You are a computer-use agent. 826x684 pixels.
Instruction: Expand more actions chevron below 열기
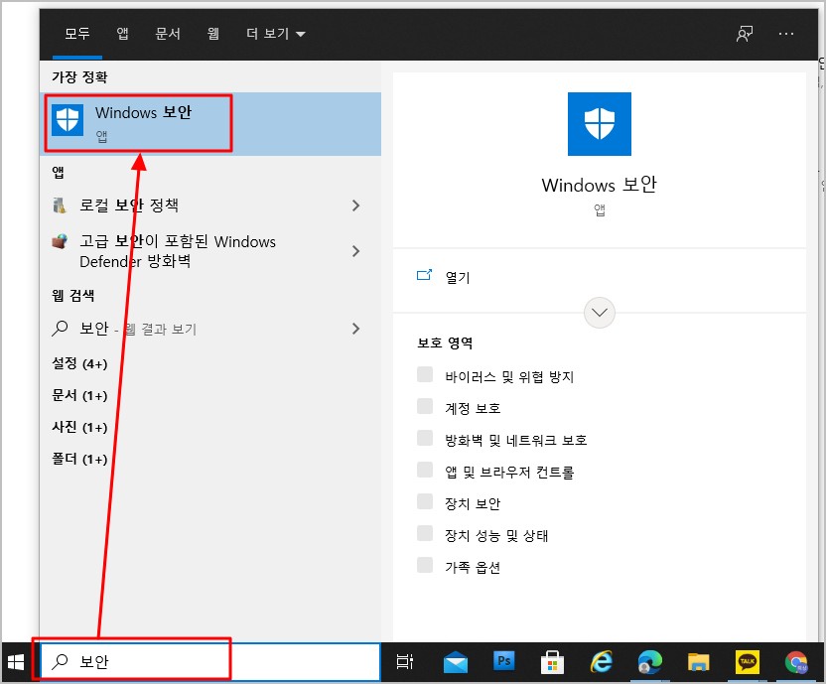[599, 313]
